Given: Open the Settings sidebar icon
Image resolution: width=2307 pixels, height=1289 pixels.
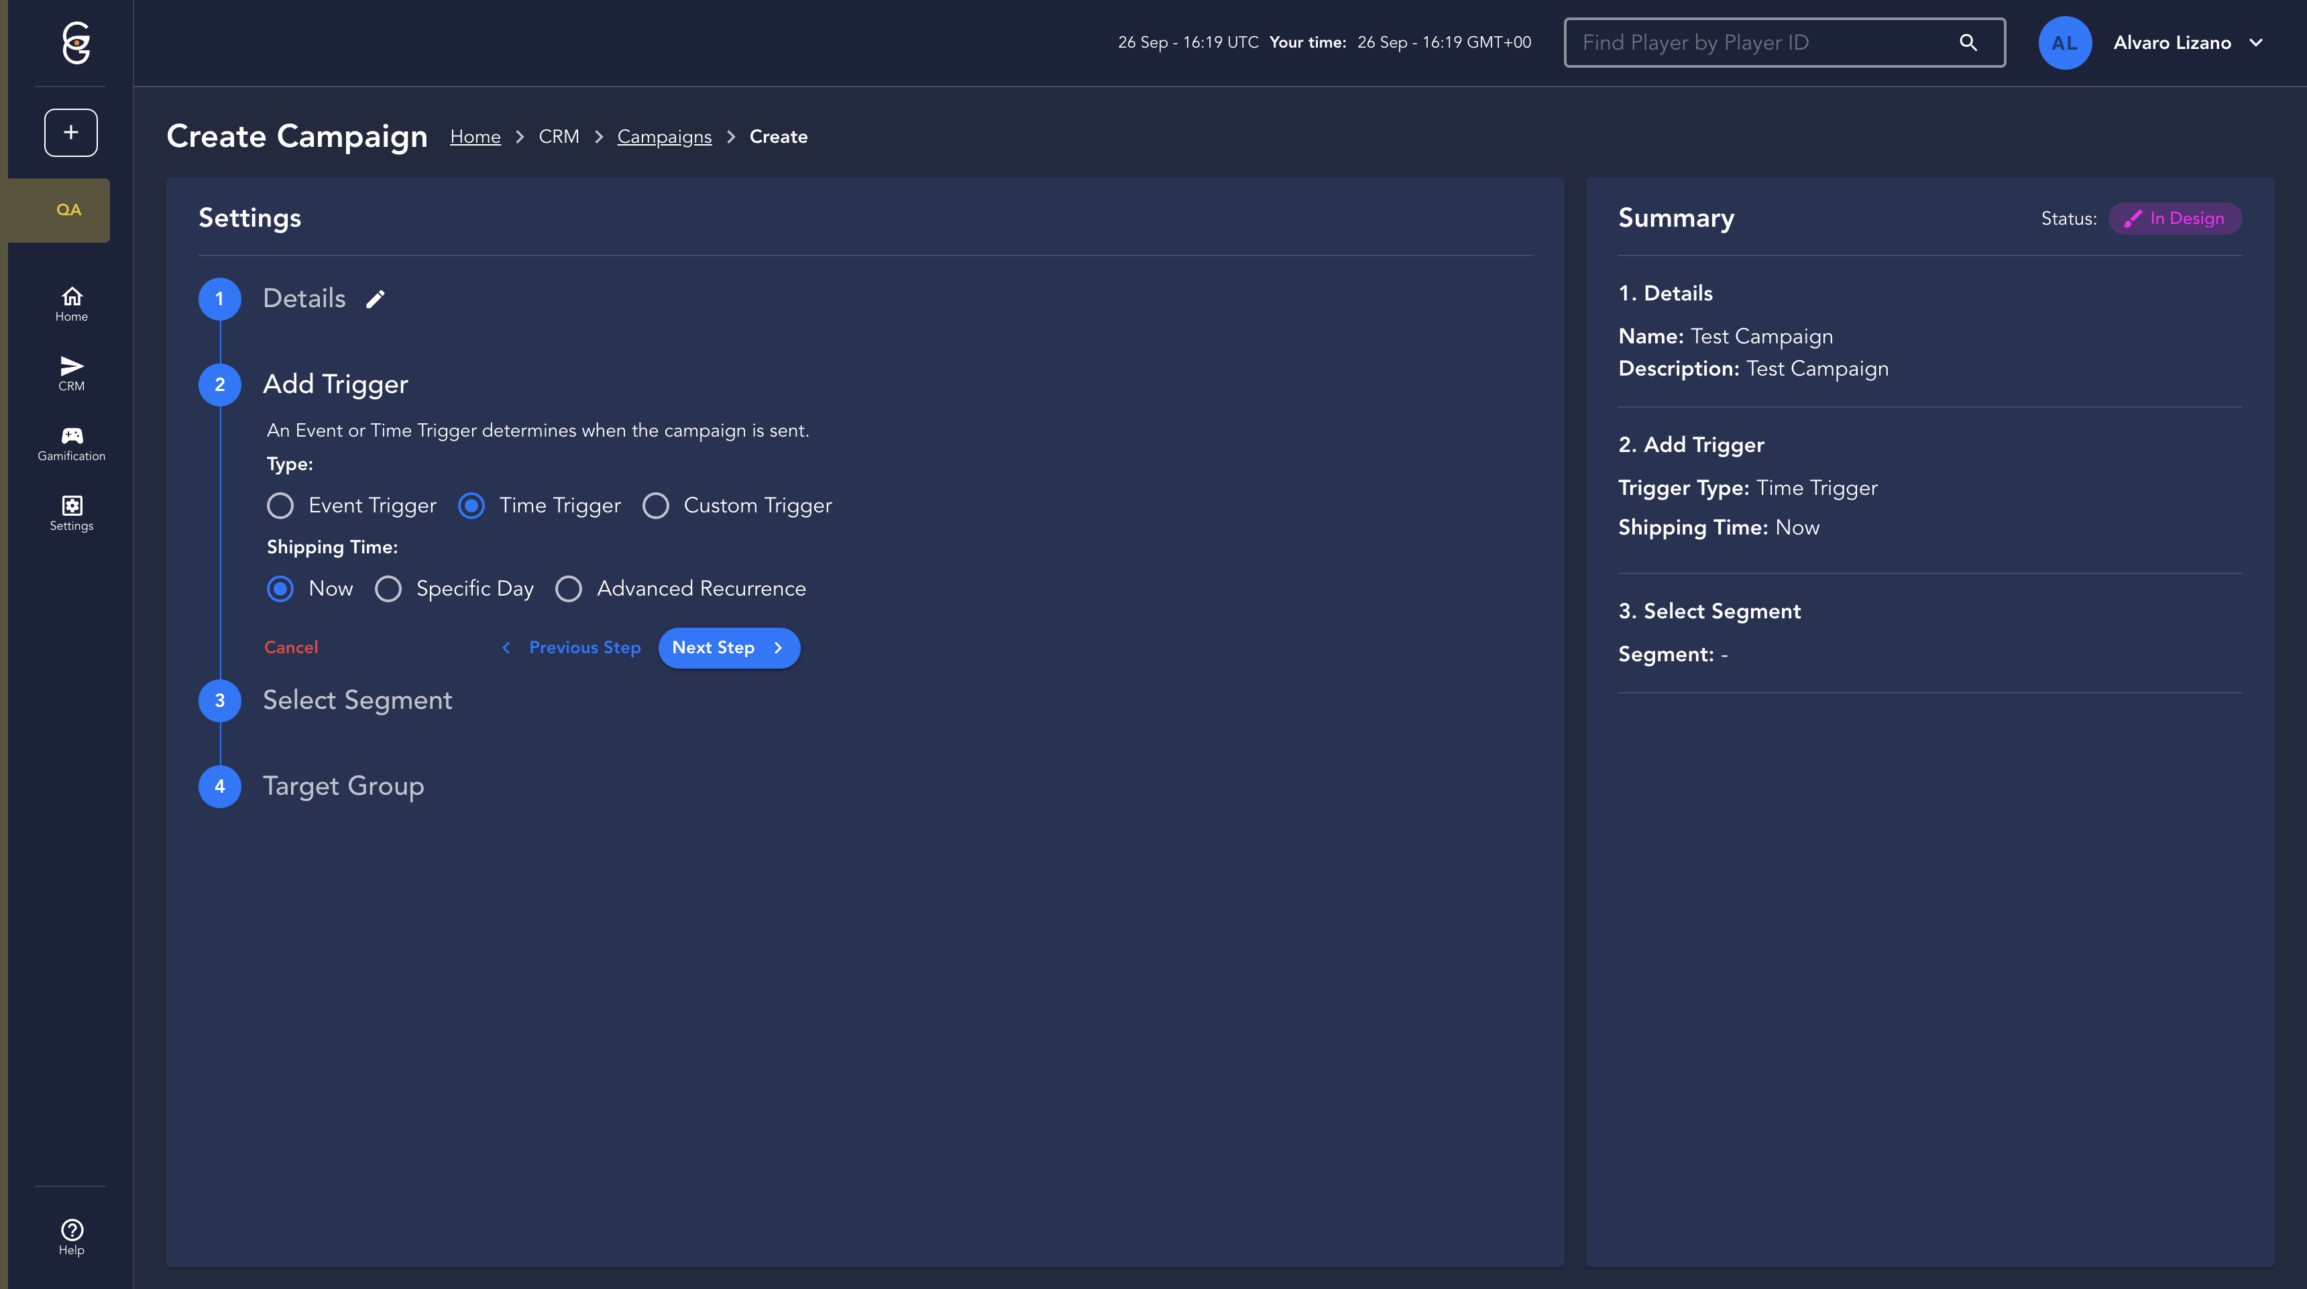Looking at the screenshot, I should (x=72, y=513).
